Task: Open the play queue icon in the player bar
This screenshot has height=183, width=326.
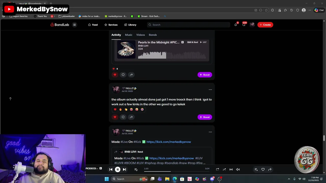Action: 136,170
